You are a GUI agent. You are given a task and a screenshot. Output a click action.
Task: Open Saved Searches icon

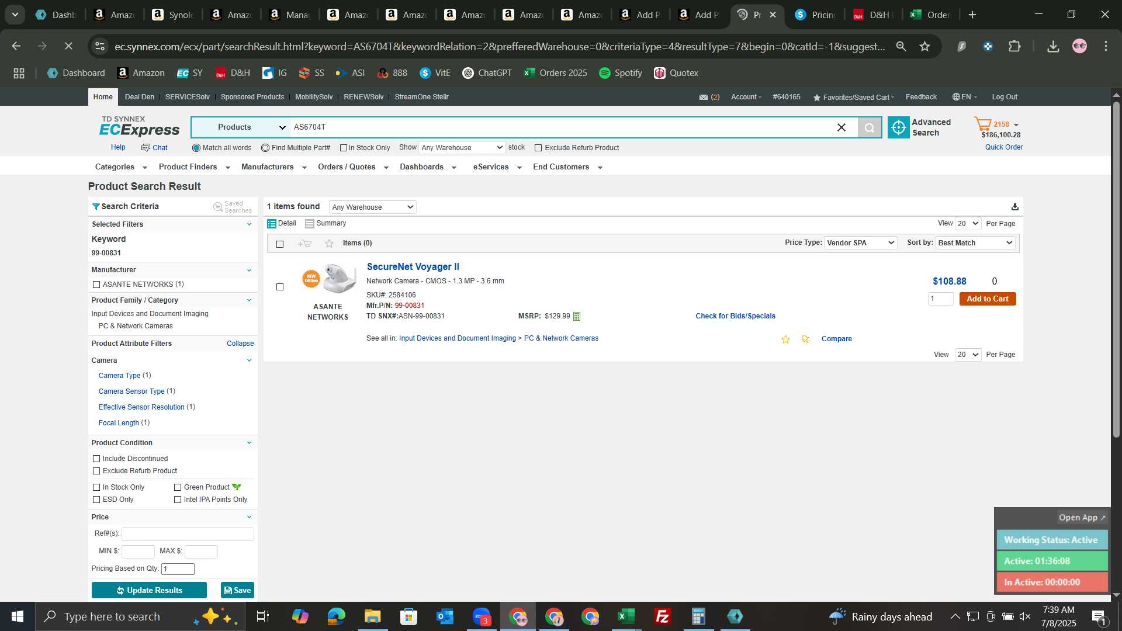pyautogui.click(x=218, y=207)
